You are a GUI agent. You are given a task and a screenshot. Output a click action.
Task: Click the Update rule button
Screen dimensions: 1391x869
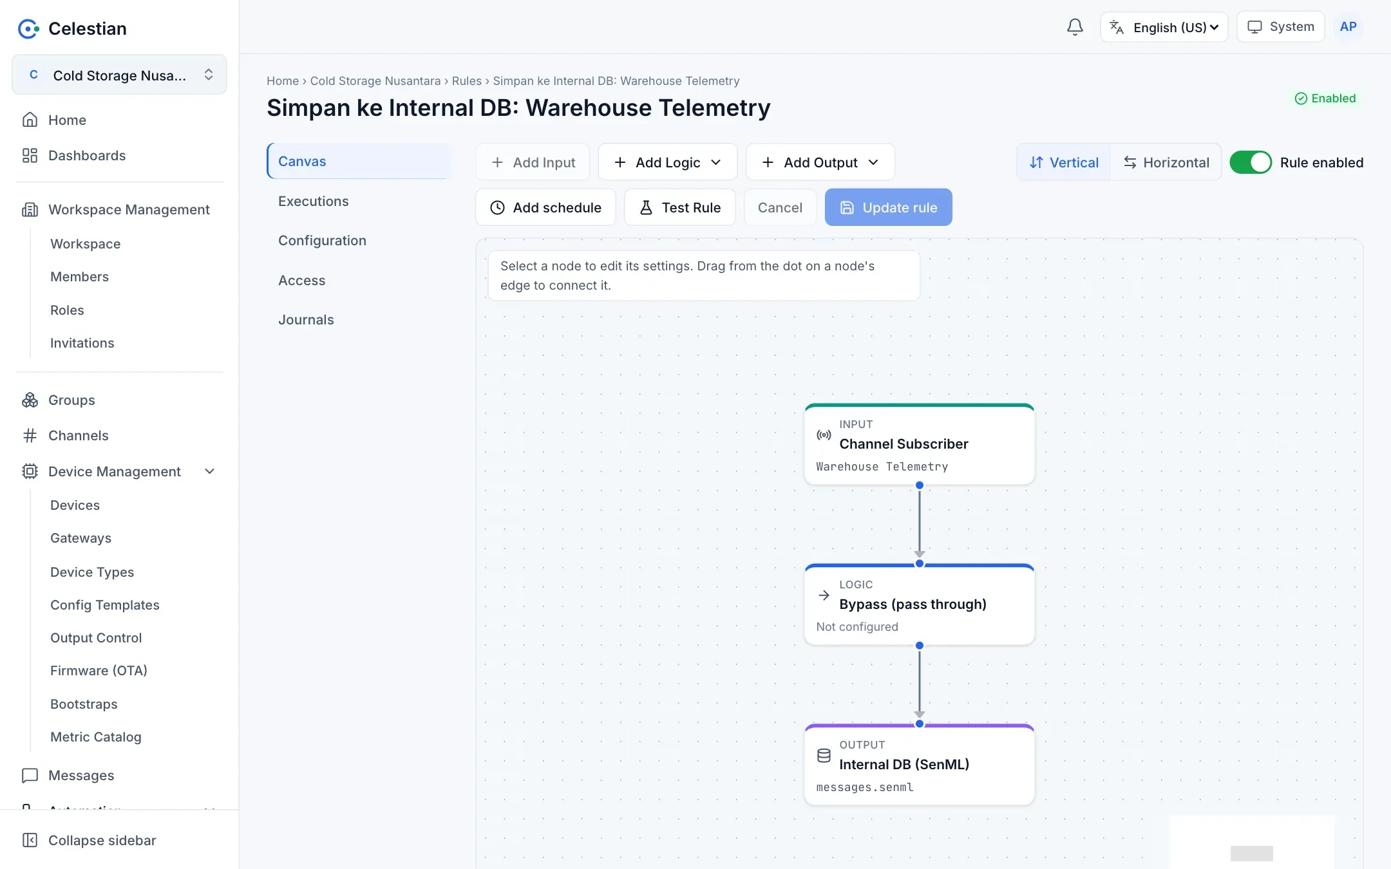click(888, 207)
